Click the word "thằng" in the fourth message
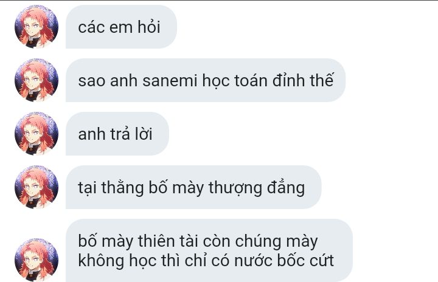Image resolution: width=438 pixels, height=282 pixels. tap(122, 188)
